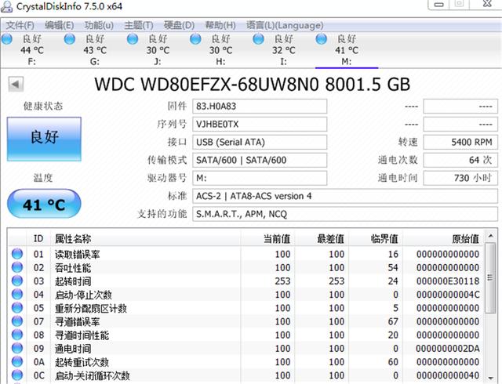Click the status orb for attribute 09
This screenshot has height=384, width=502.
coord(17,348)
